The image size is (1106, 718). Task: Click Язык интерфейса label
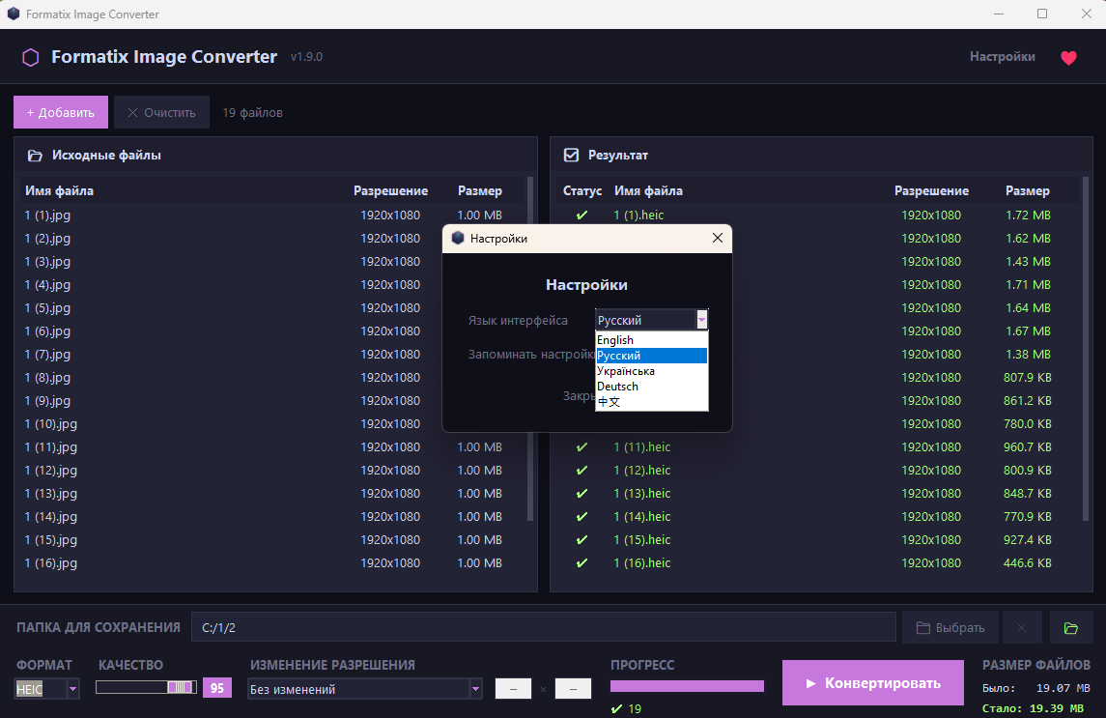(x=518, y=321)
